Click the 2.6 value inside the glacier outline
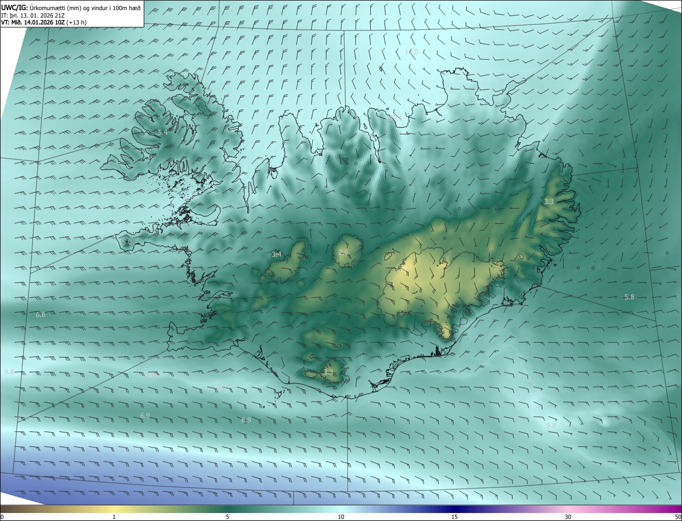682x521 pixels. [x=343, y=252]
